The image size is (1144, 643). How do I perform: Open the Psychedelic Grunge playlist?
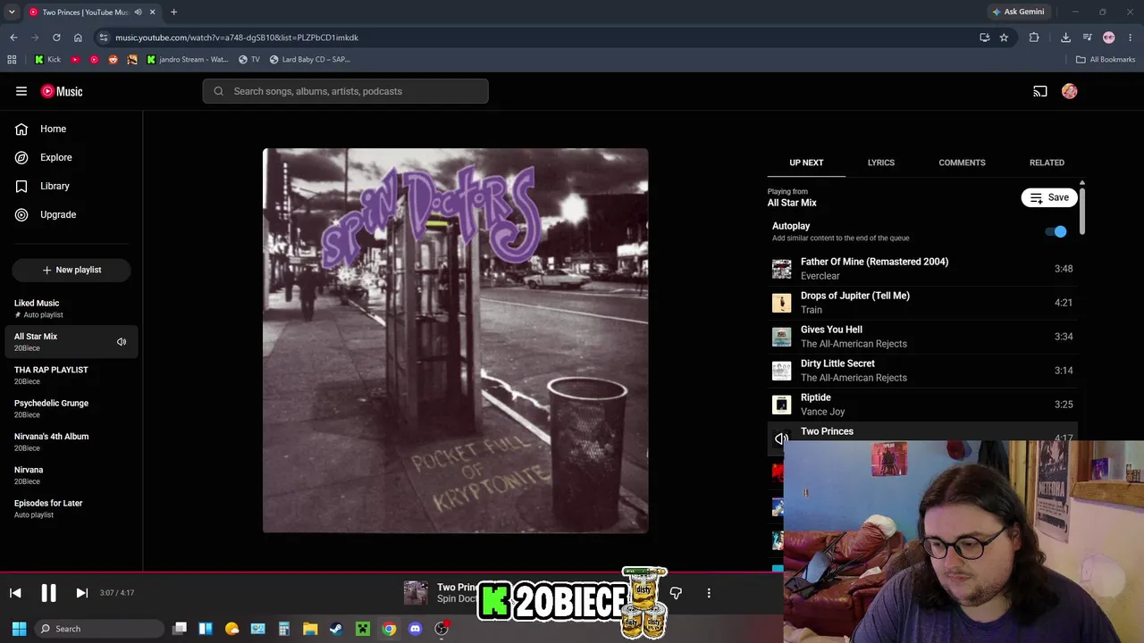(x=71, y=408)
